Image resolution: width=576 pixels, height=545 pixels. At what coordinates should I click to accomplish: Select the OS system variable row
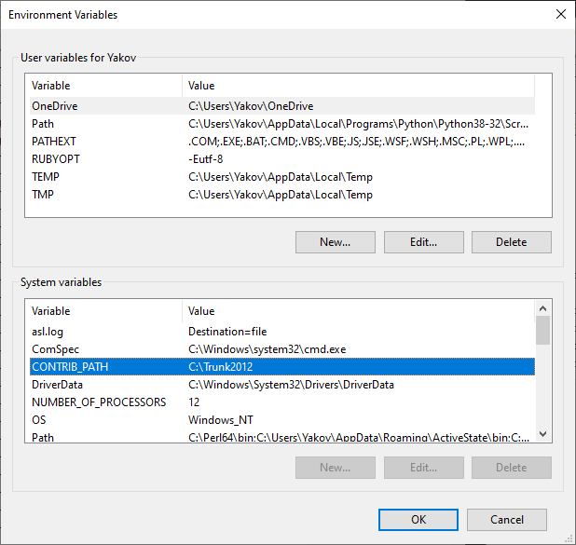tap(39, 420)
